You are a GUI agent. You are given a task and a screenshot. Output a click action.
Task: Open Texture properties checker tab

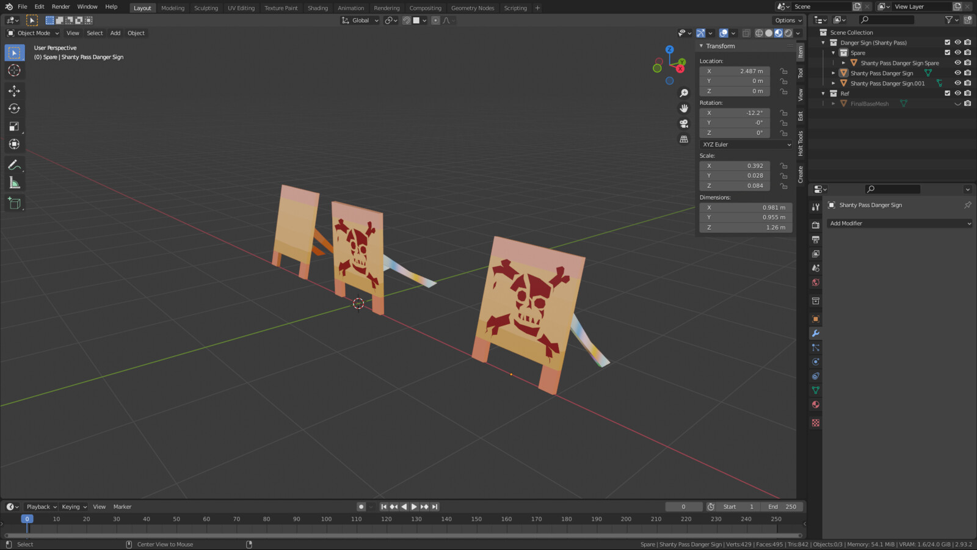[x=815, y=422]
